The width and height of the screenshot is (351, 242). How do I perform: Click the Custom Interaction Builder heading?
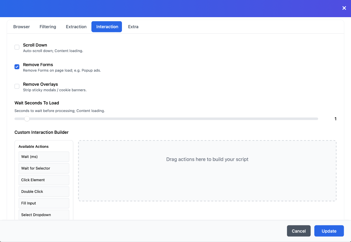point(42,132)
